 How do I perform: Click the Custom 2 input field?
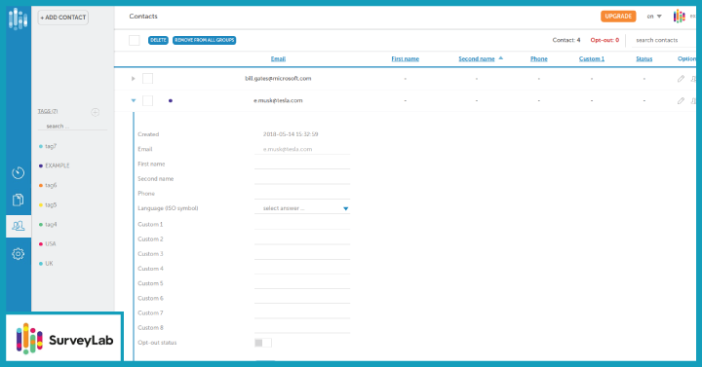pos(302,239)
